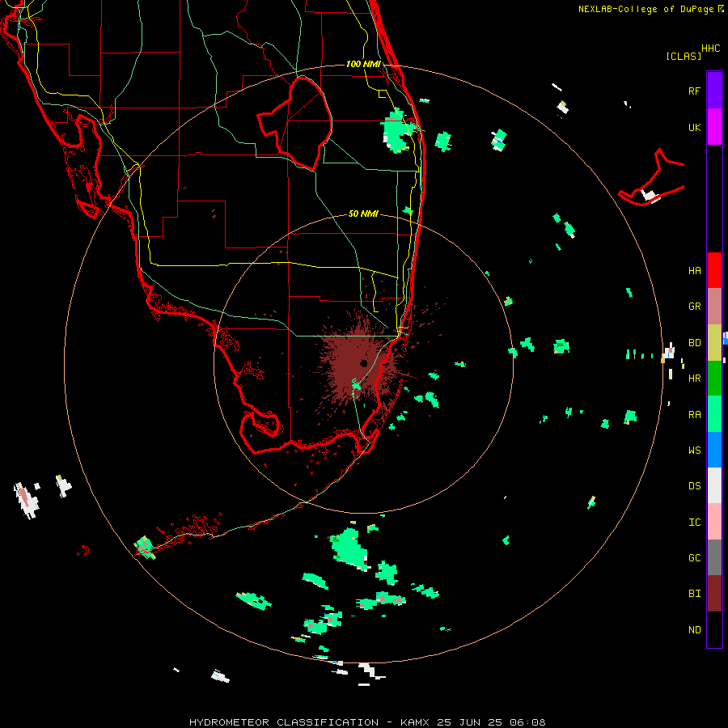Click the '100 NMI' range ring label
Image resolution: width=728 pixels, height=728 pixels.
[x=363, y=64]
